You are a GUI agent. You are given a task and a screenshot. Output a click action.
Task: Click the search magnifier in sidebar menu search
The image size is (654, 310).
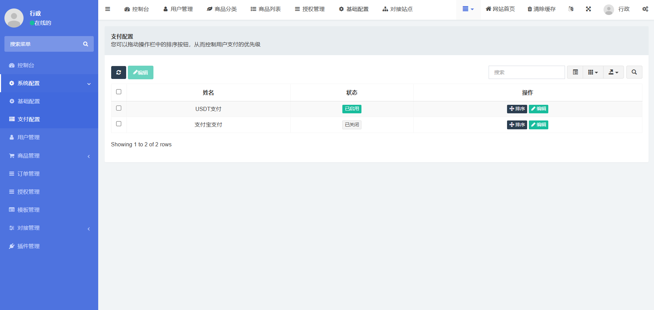coord(86,44)
